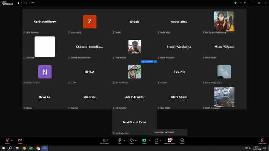
Task: Expand the Share options arrow
Action: tap(150, 140)
